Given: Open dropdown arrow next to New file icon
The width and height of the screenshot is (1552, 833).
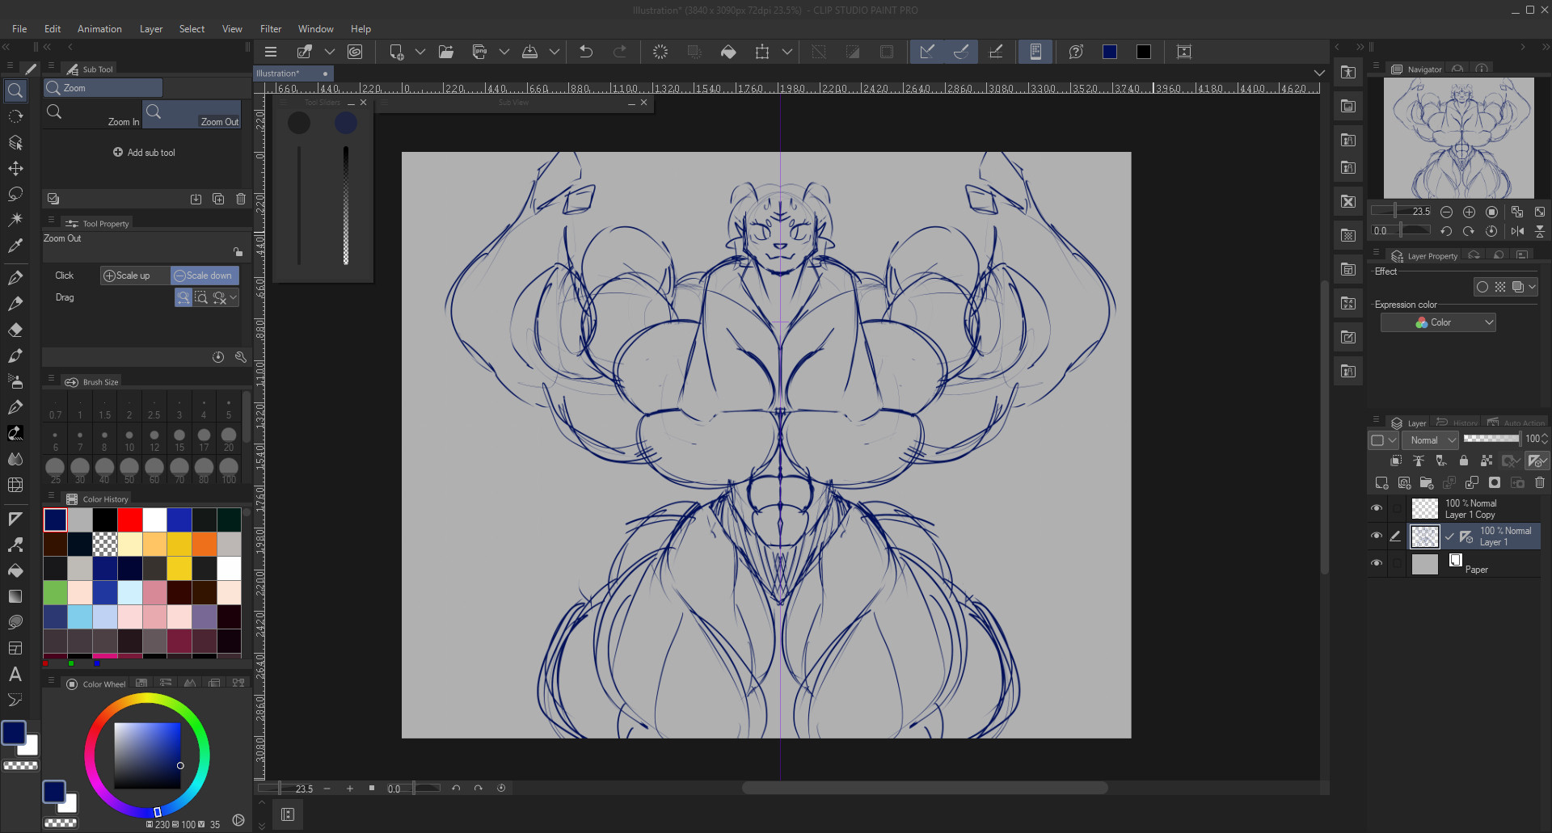Looking at the screenshot, I should click(420, 52).
